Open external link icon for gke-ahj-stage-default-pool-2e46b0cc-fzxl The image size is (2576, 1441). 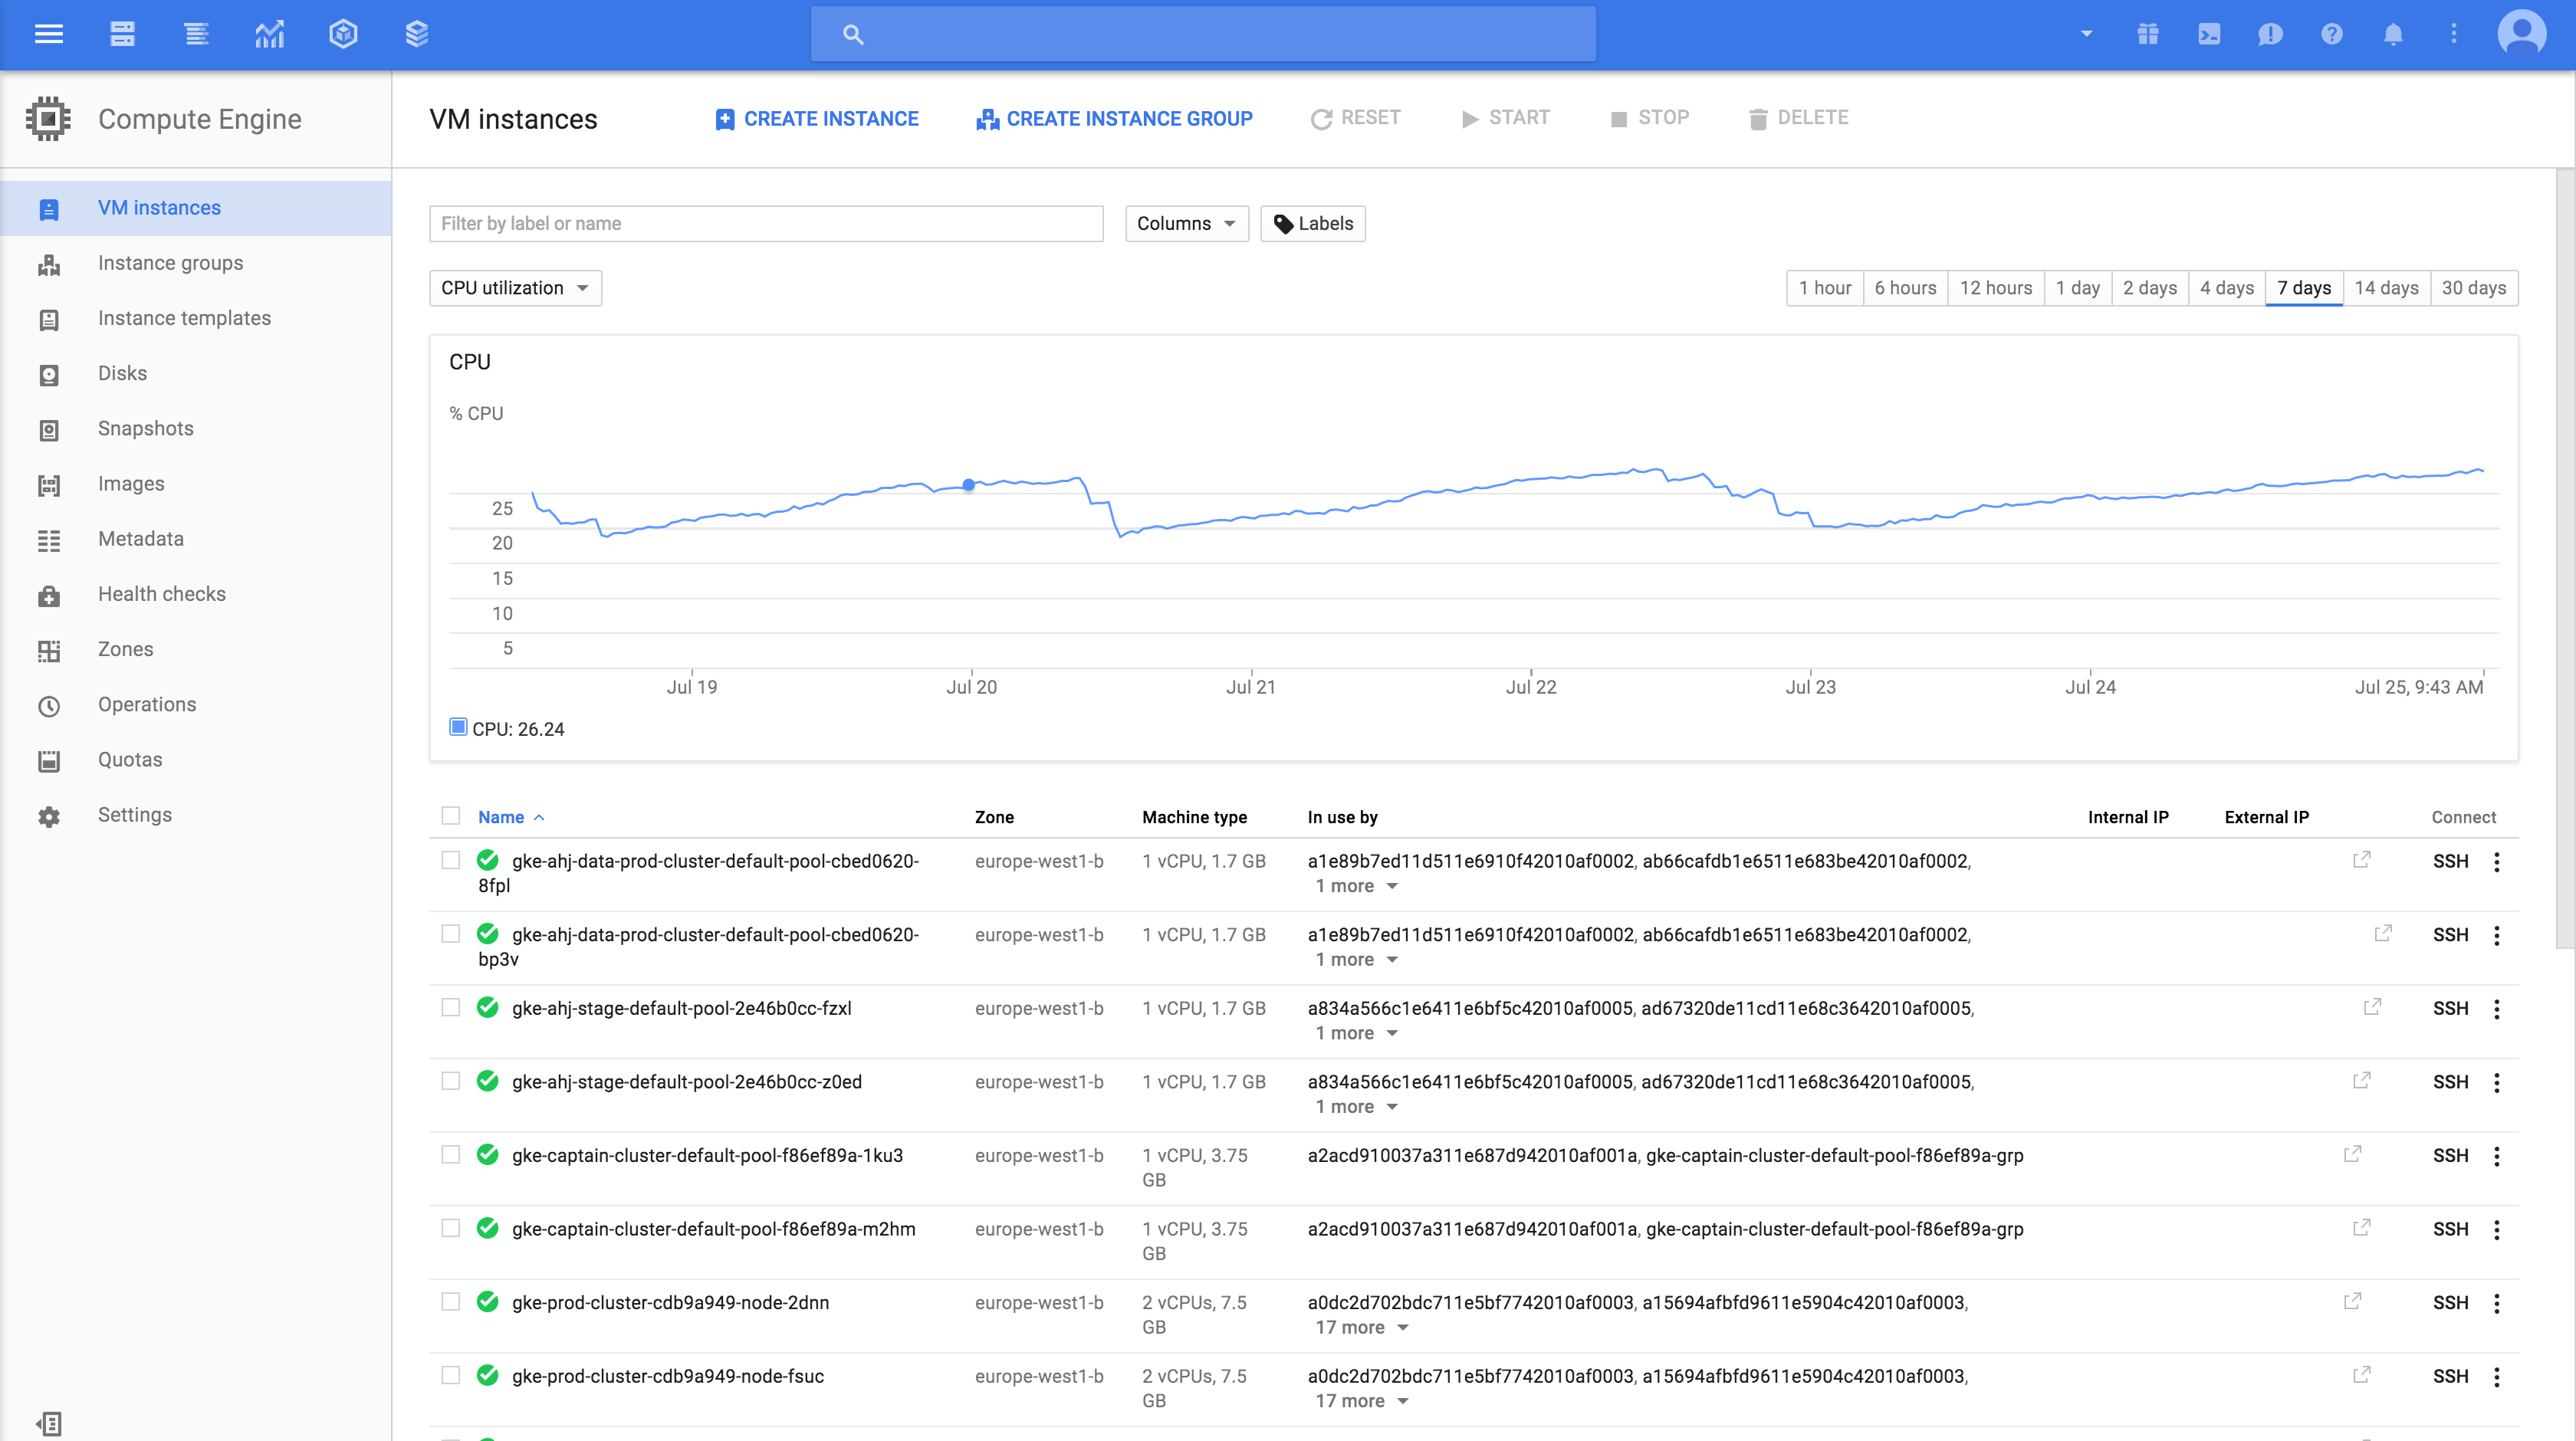(x=2371, y=1007)
